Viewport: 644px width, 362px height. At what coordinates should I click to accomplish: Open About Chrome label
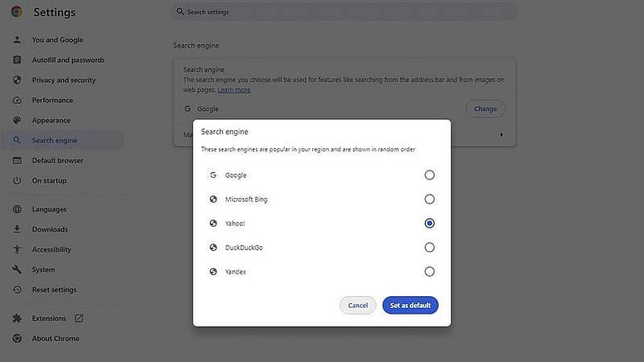pos(56,338)
